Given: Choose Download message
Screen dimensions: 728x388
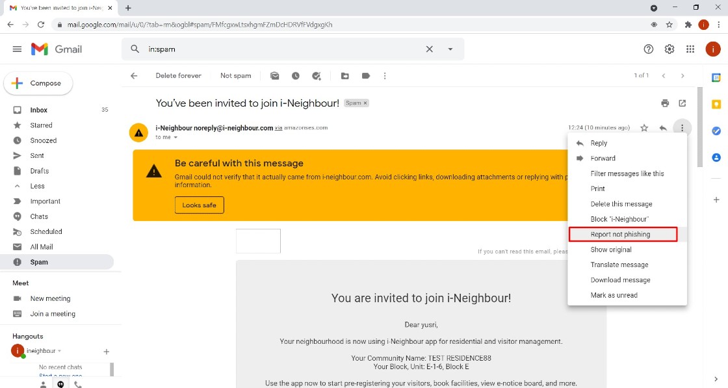Looking at the screenshot, I should (x=627, y=280).
